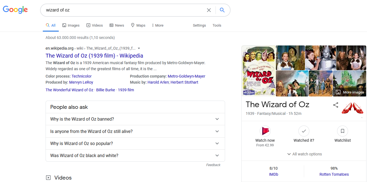Click the Watch now play icon
Screen dimensions: 367x182
265,131
